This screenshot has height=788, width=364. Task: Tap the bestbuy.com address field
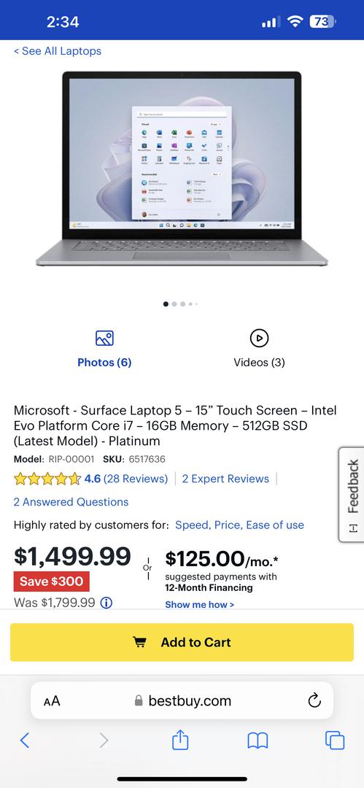(182, 700)
